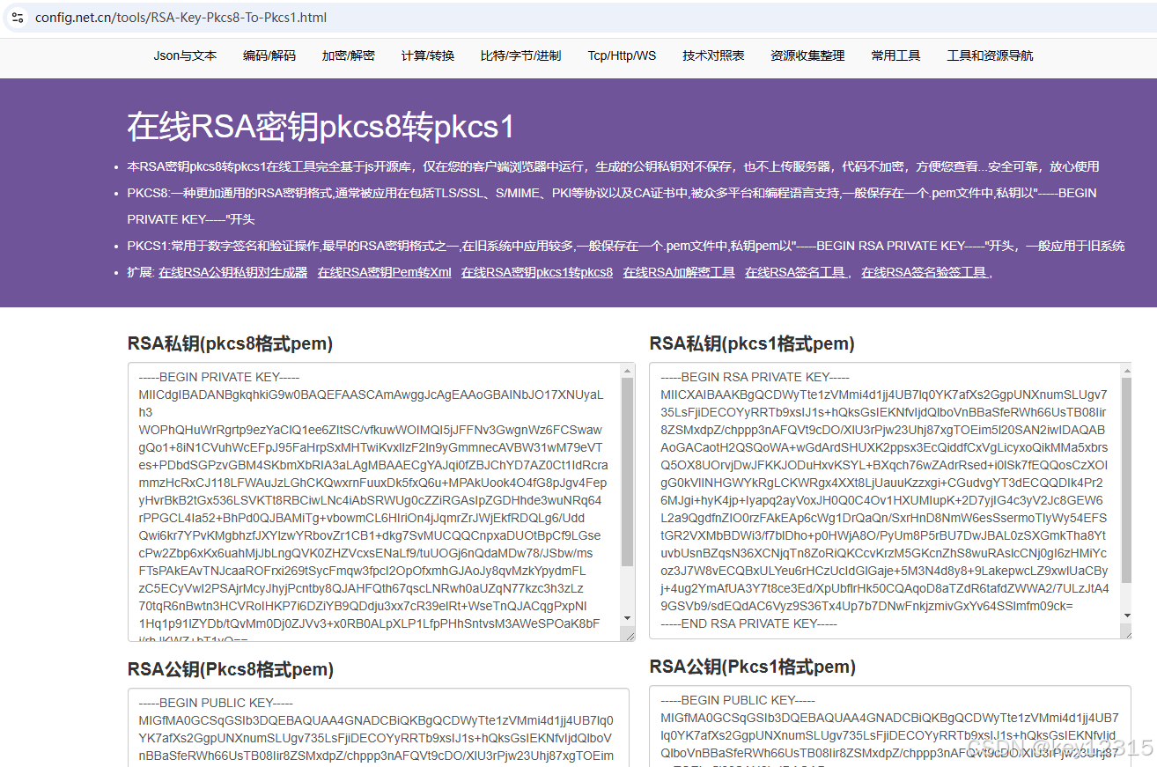
Task: Open the 比特/字节/进制 menu
Action: pos(520,55)
